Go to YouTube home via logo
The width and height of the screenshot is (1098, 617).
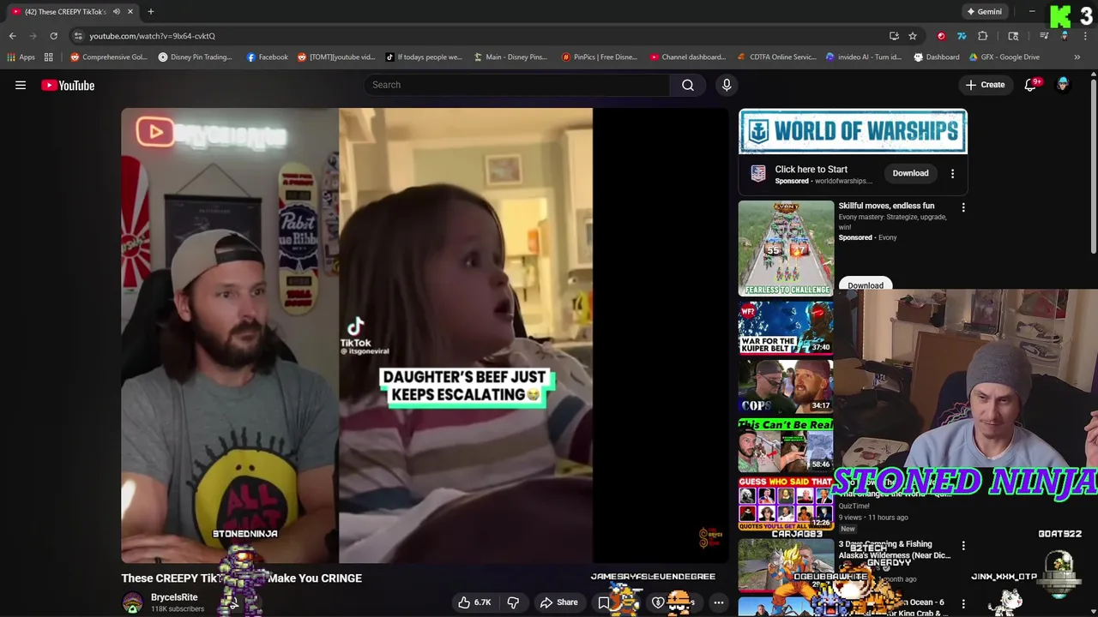point(68,85)
